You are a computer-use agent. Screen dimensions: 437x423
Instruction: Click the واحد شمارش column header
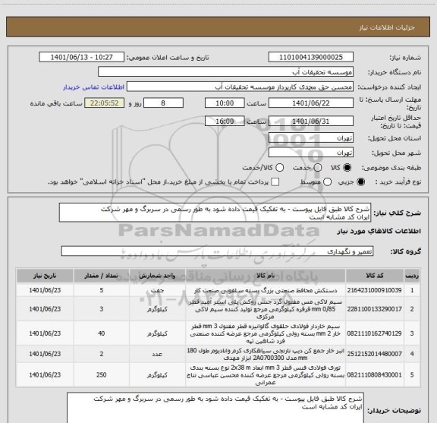(157, 276)
